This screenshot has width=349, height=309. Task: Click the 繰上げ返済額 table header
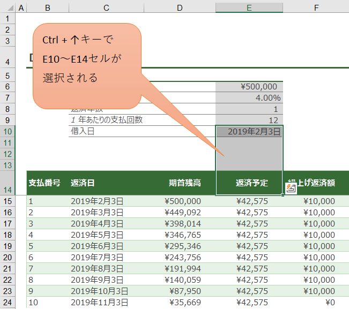tap(316, 183)
